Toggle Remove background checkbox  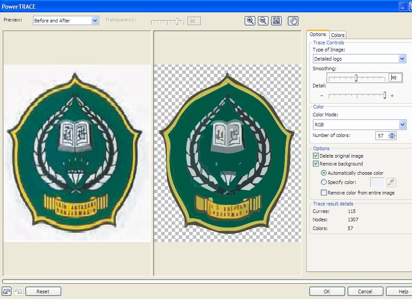tap(316, 164)
